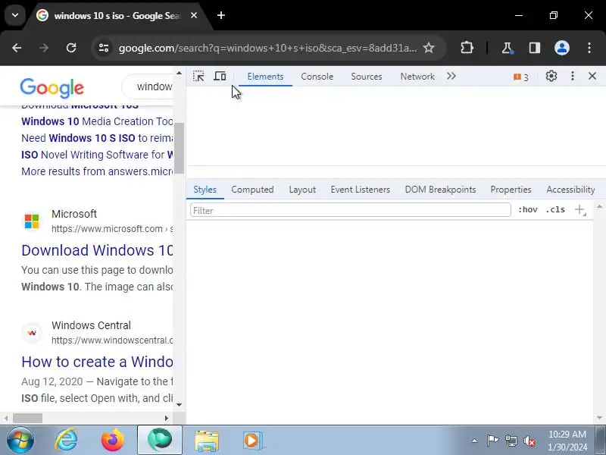Viewport: 606px width, 455px height.
Task: Select the Computed subtab
Action: point(252,190)
